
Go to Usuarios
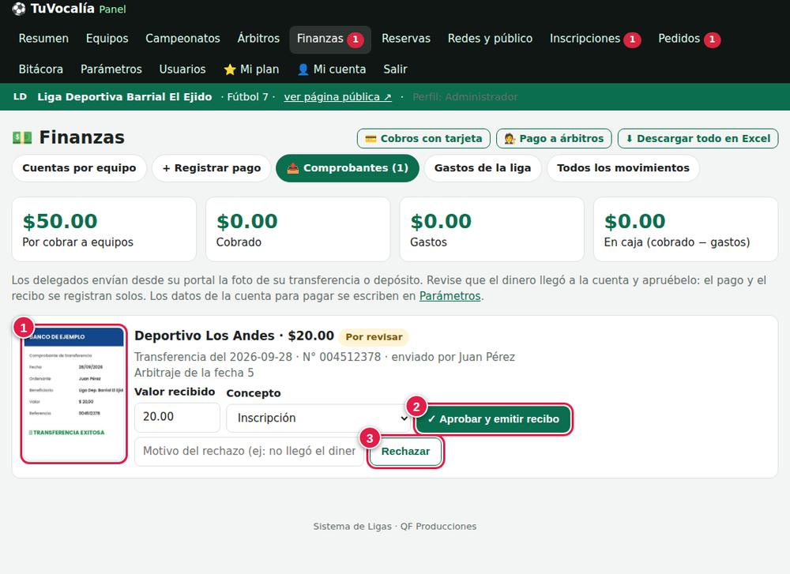click(x=182, y=69)
